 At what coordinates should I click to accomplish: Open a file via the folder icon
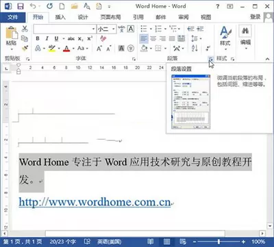click(x=74, y=6)
